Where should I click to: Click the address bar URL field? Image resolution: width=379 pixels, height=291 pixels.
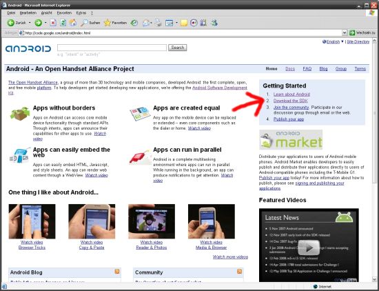point(180,32)
